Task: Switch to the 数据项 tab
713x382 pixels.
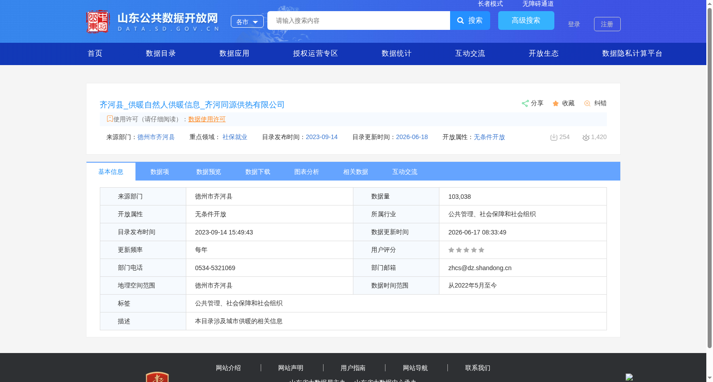Action: coord(160,172)
